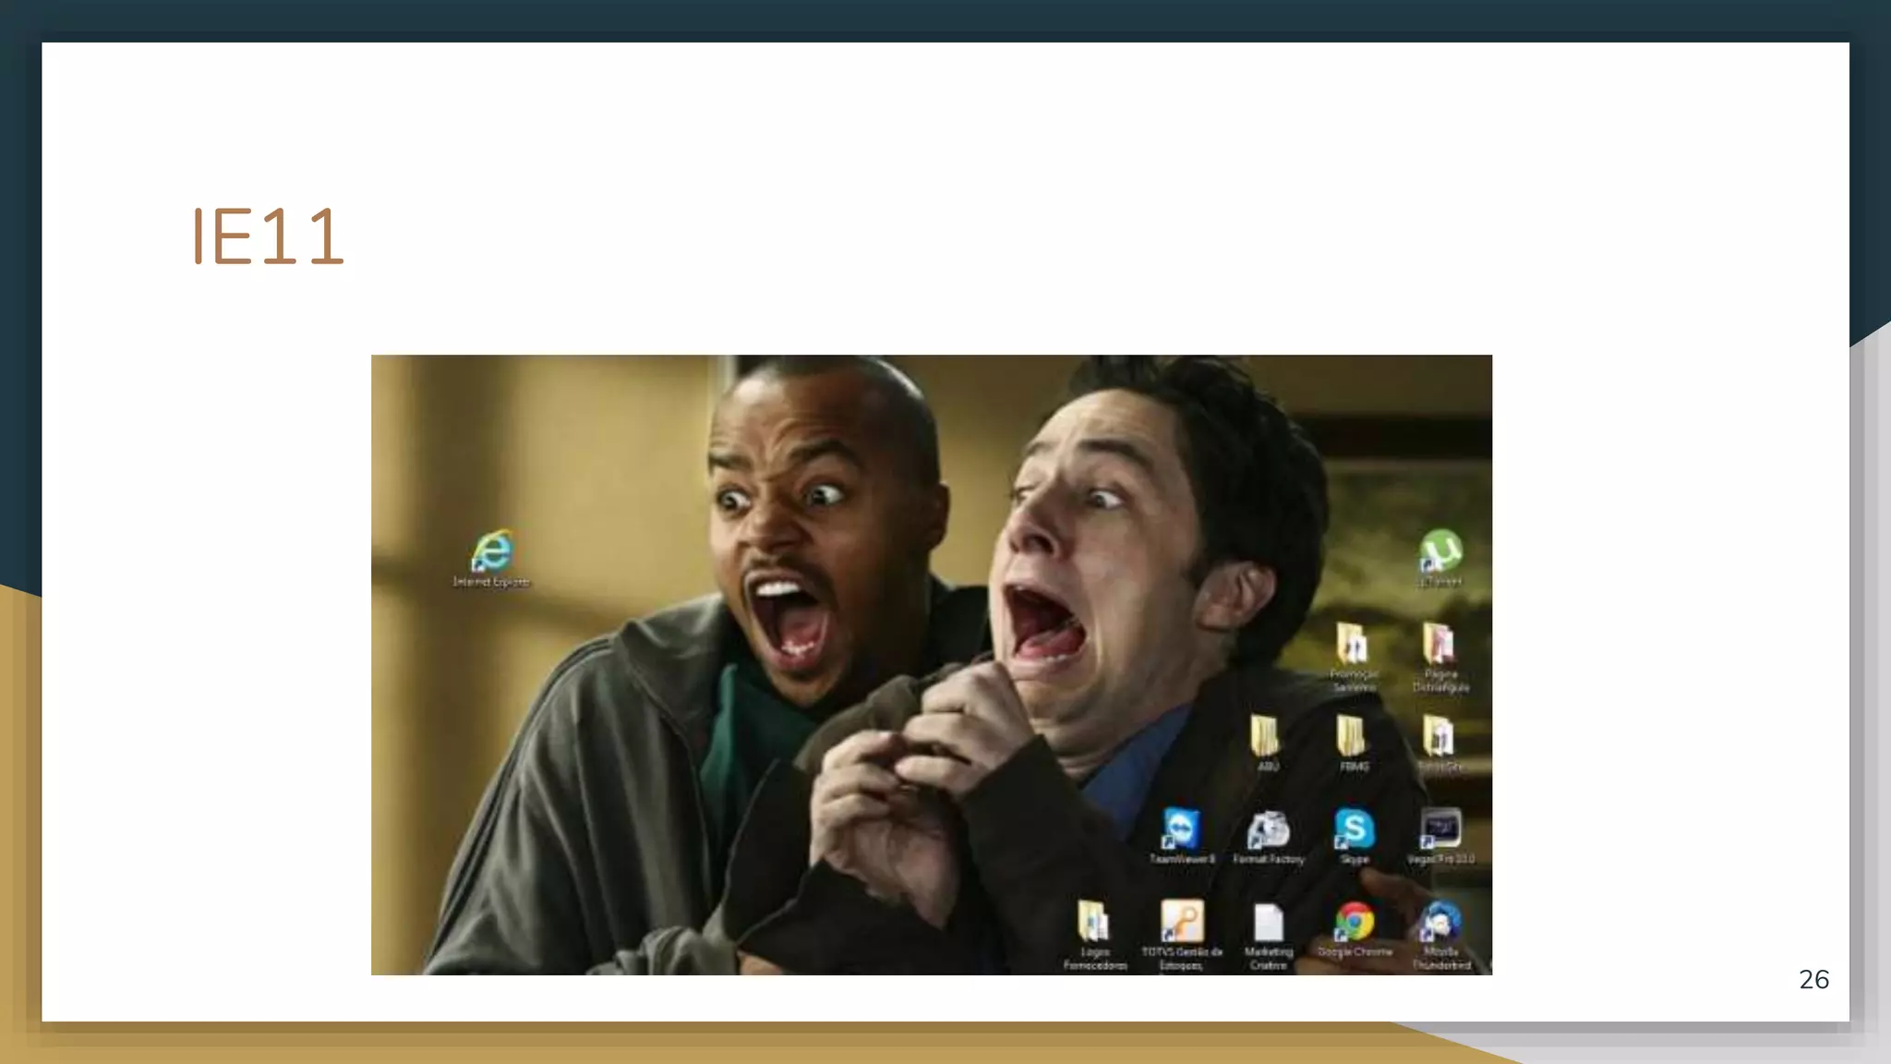Launch Skype from the desktop icon
This screenshot has width=1891, height=1064.
coord(1354,829)
